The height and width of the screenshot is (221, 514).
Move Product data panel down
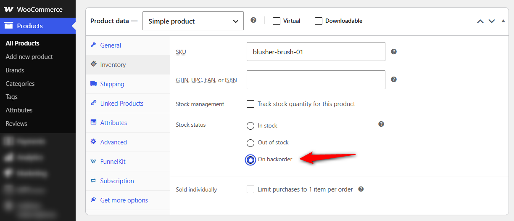click(492, 21)
